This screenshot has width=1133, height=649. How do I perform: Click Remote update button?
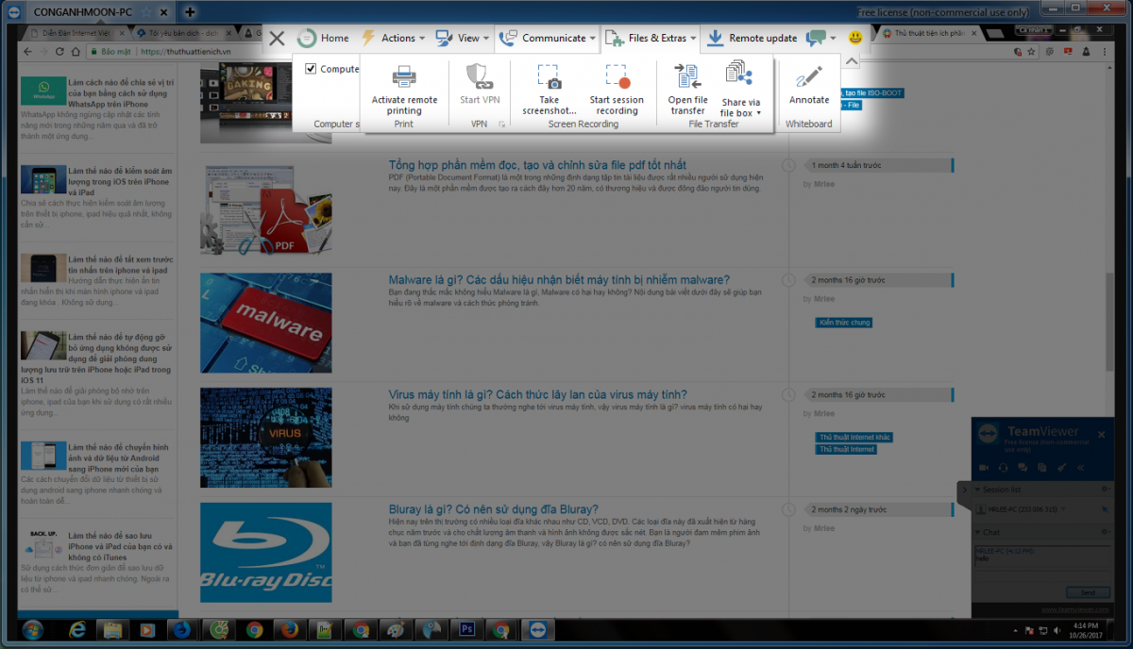pos(752,39)
